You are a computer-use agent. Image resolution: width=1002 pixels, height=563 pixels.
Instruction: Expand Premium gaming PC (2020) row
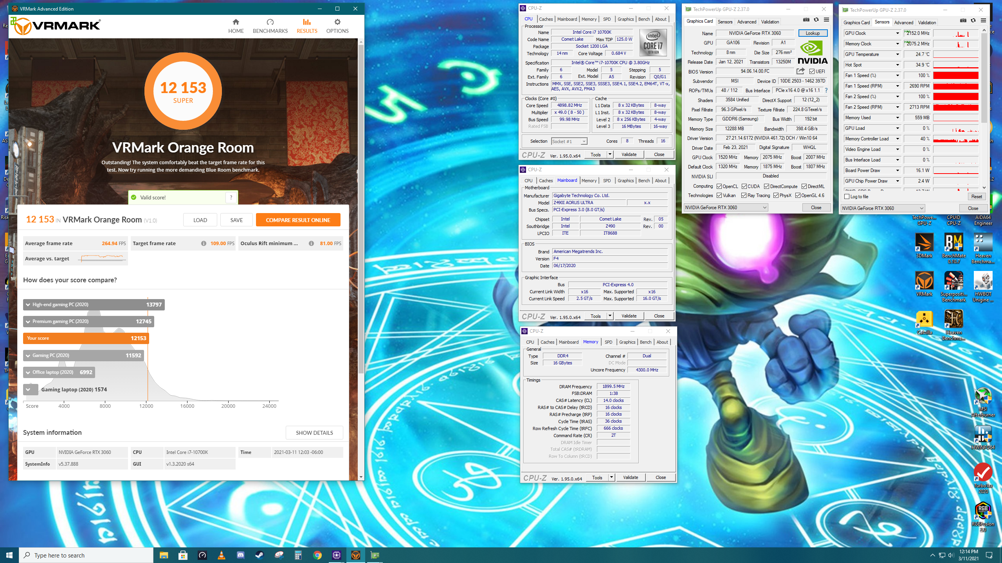tap(88, 321)
